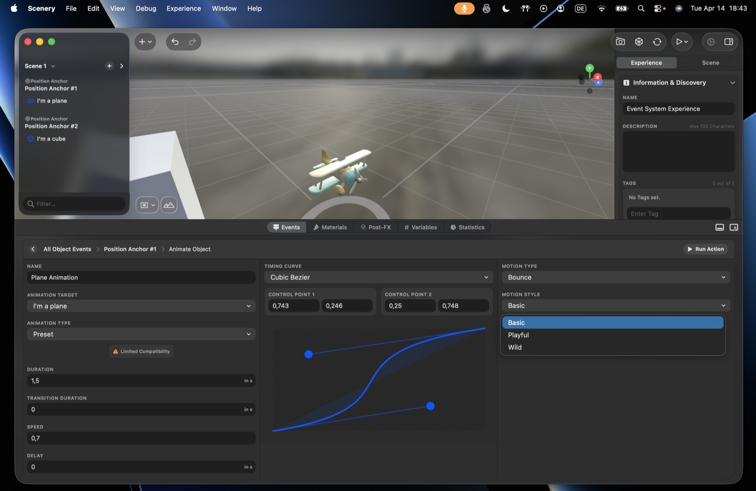Screen dimensions: 756x491
Task: Click the Enter Tag field
Action: tap(679, 213)
